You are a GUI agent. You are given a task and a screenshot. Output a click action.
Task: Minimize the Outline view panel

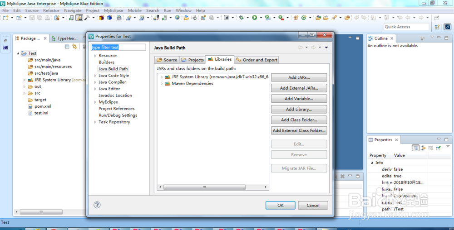(x=439, y=38)
